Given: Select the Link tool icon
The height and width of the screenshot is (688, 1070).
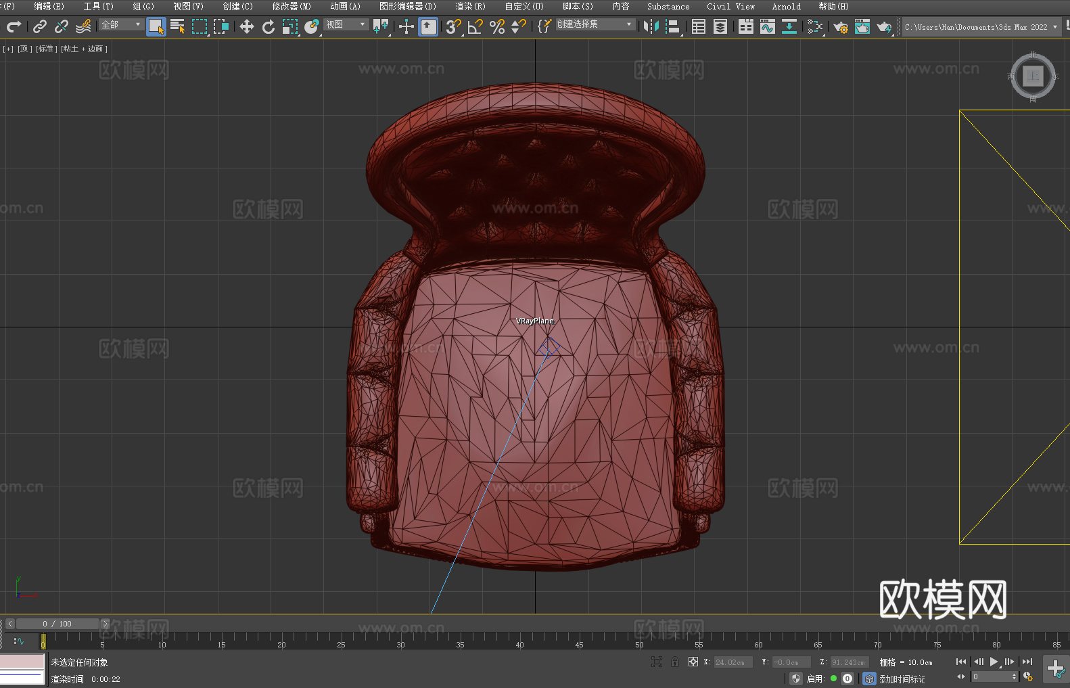Looking at the screenshot, I should coord(39,26).
